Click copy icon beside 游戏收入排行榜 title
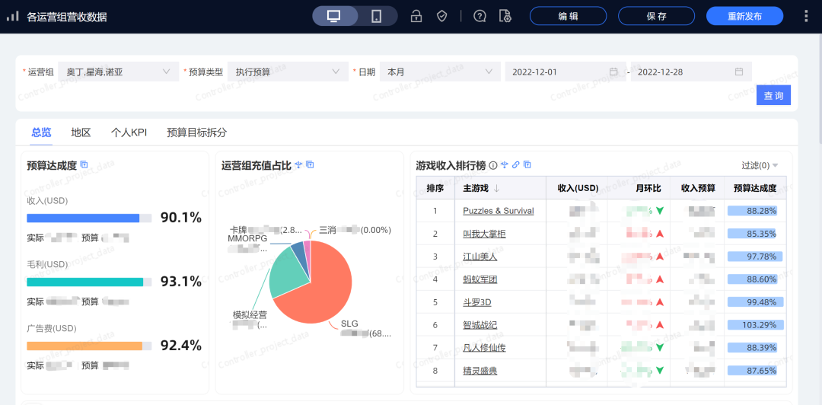Viewport: 822px width, 405px height. click(x=527, y=165)
